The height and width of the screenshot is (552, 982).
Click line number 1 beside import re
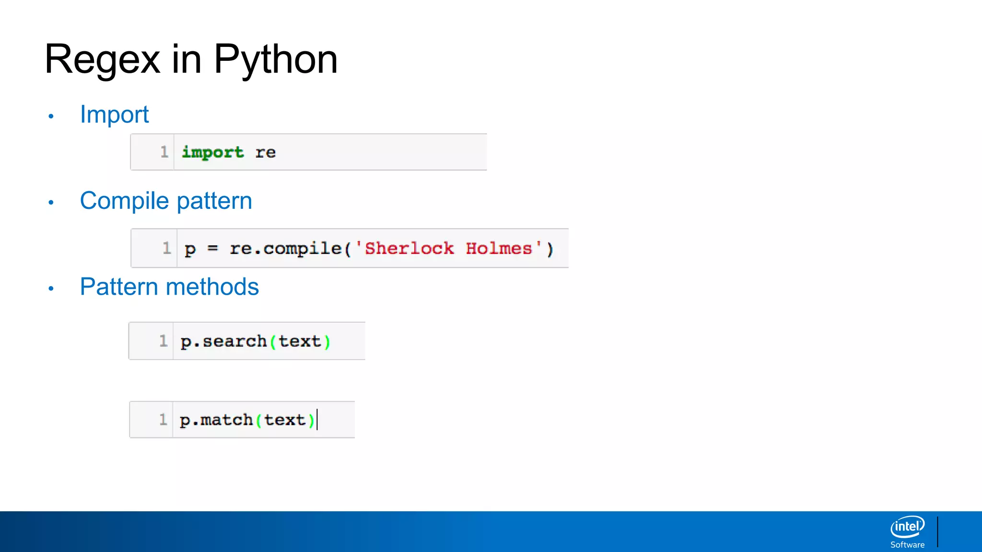164,152
